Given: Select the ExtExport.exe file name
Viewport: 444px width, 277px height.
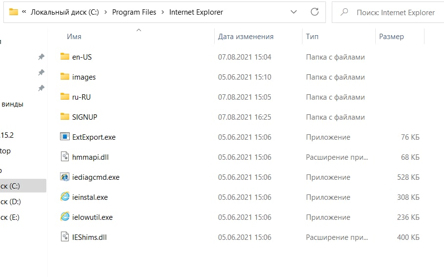Looking at the screenshot, I should pyautogui.click(x=94, y=137).
